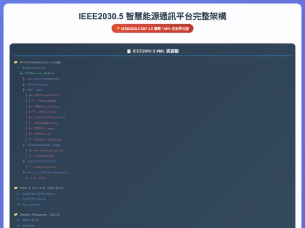This screenshot has height=228, width=305.
Task: Select the MeterReading (mup) node
Action: click(44, 145)
